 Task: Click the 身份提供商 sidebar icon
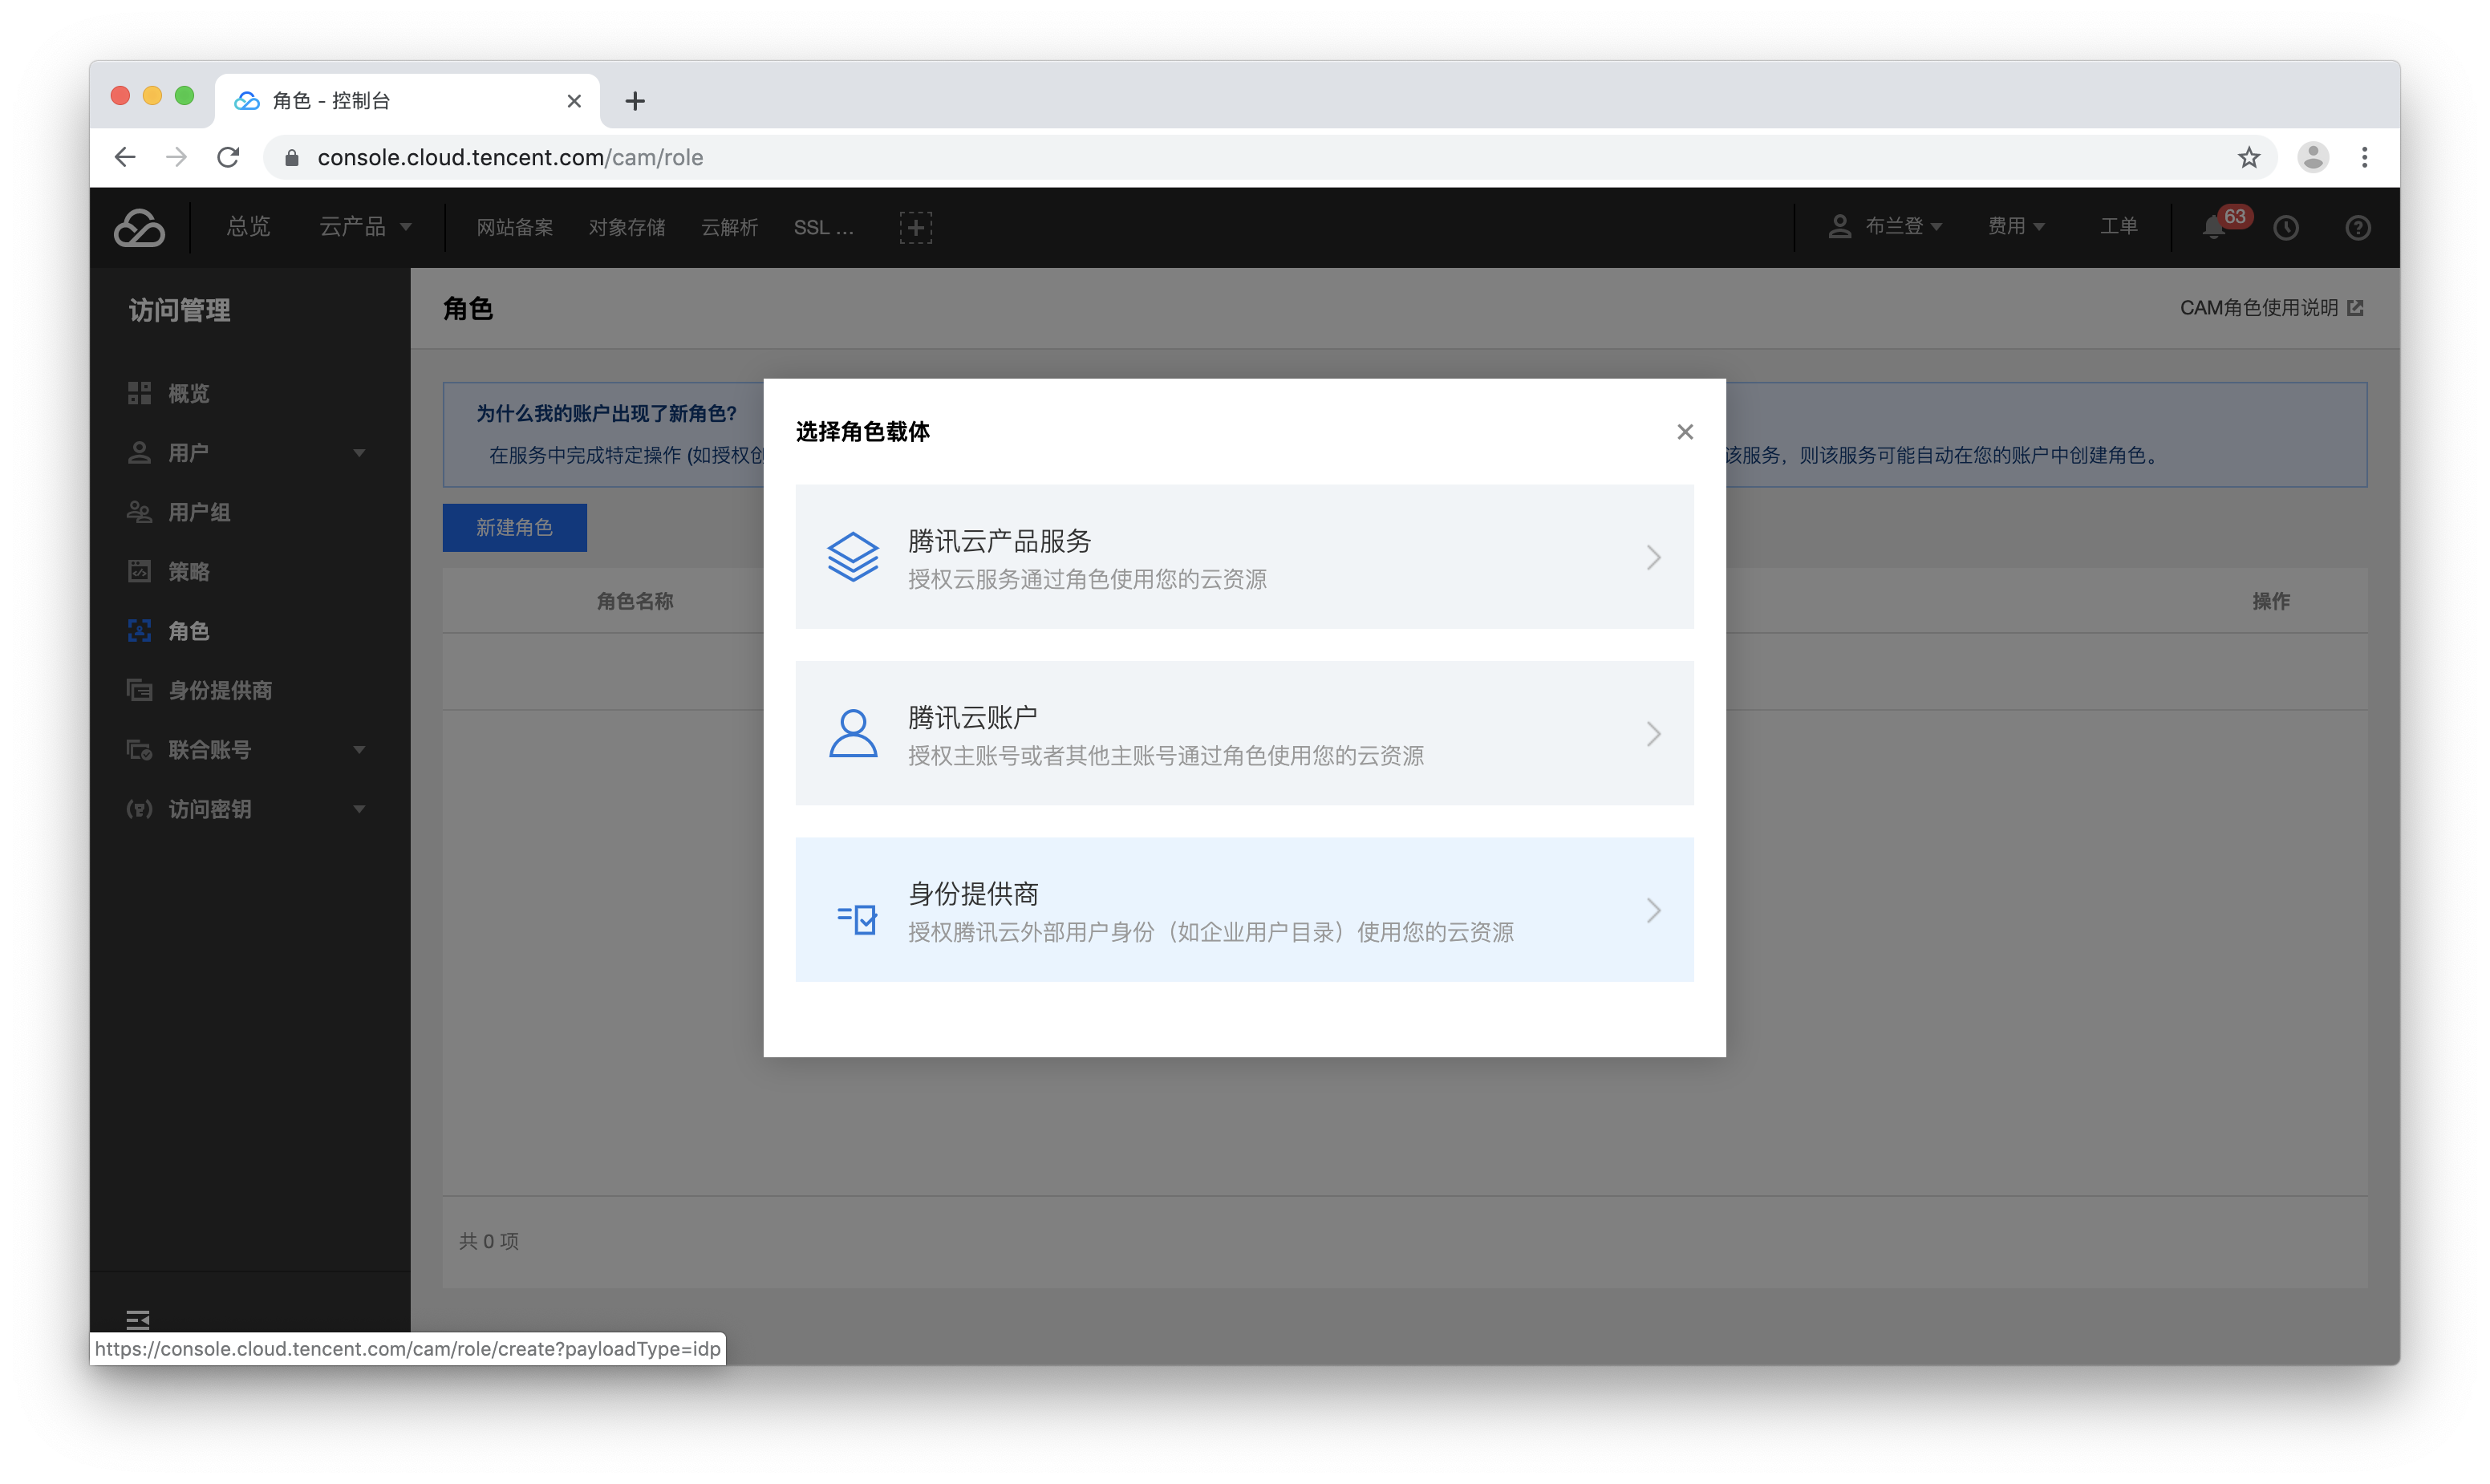tap(139, 689)
